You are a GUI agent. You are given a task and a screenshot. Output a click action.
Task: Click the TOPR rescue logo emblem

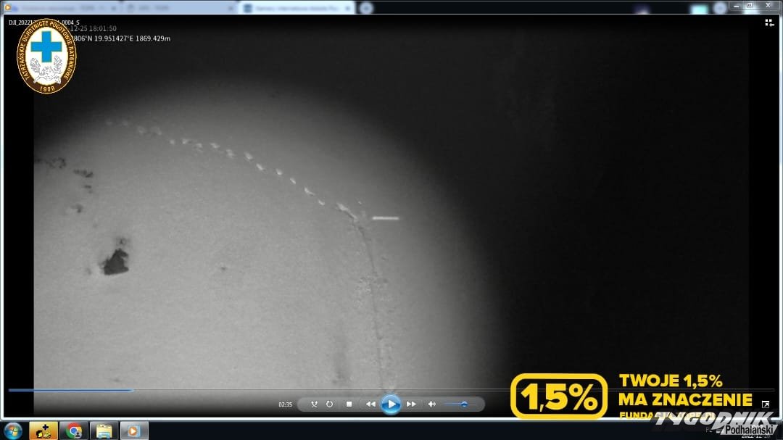(46, 56)
